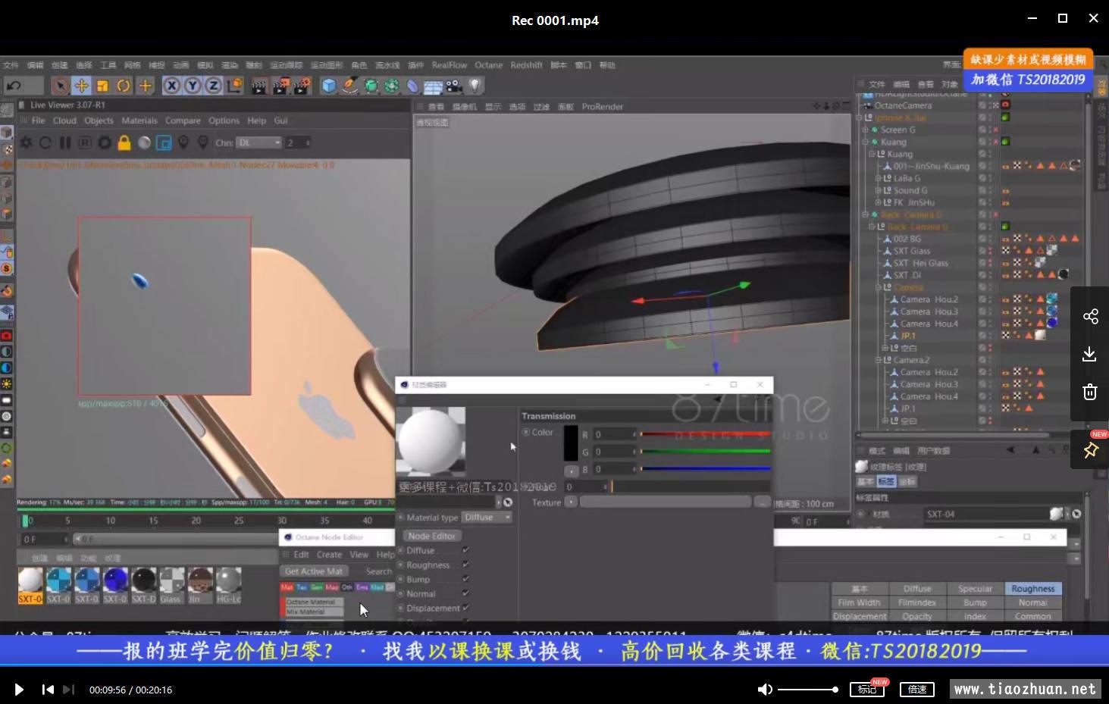Open Live Viewer Objects menu

click(99, 120)
